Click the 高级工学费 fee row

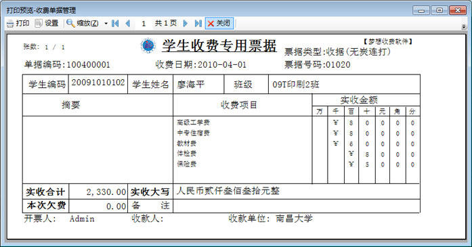coord(193,122)
